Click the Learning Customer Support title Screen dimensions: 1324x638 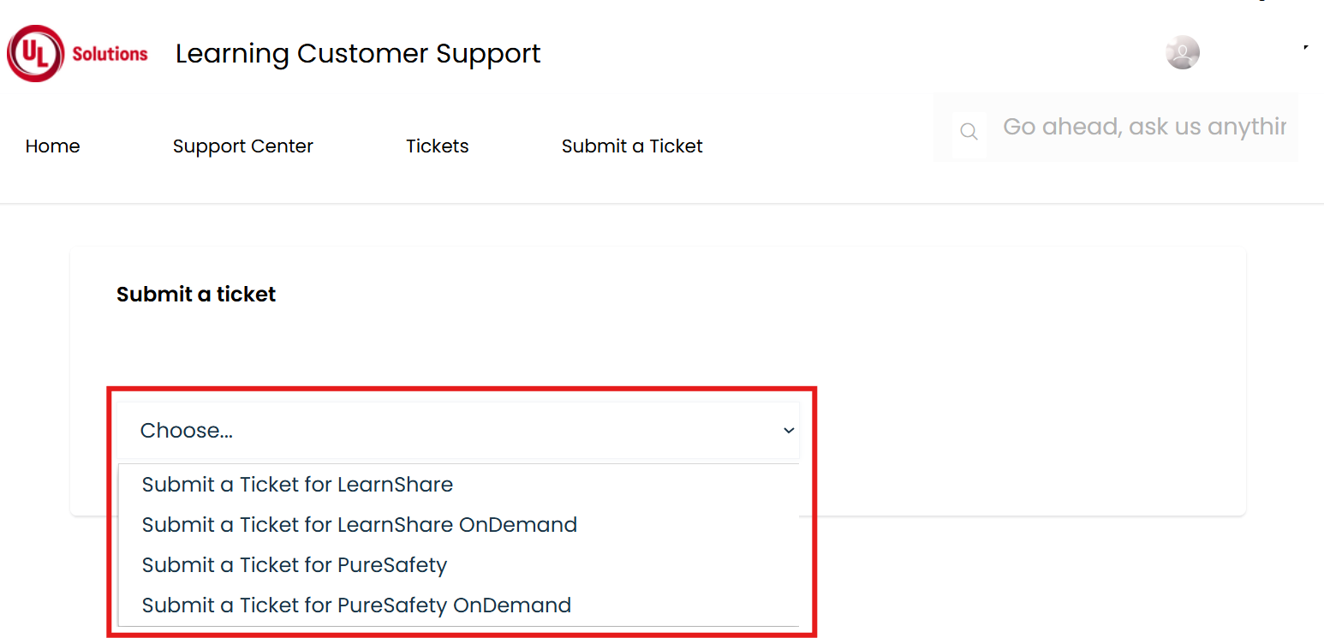358,53
